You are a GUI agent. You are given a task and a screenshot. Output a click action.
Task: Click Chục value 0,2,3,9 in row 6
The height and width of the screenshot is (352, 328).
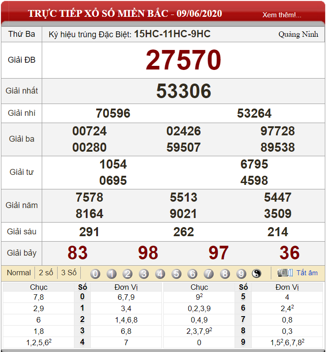(199, 309)
